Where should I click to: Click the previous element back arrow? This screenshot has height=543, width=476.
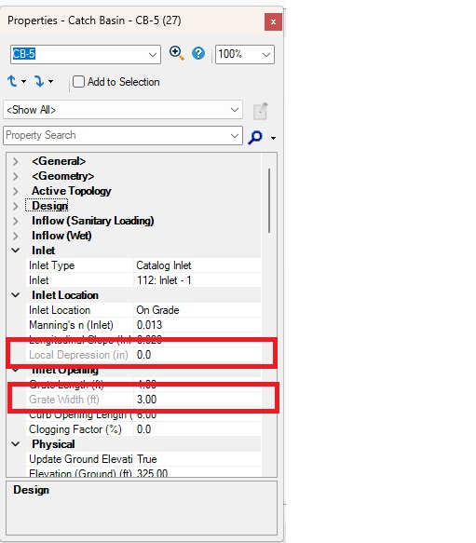coord(12,82)
